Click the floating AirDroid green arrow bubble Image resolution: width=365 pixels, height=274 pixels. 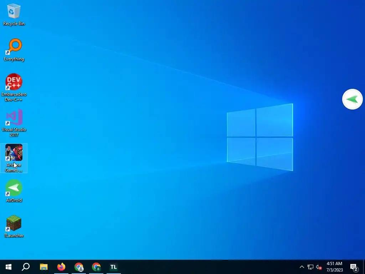[353, 99]
